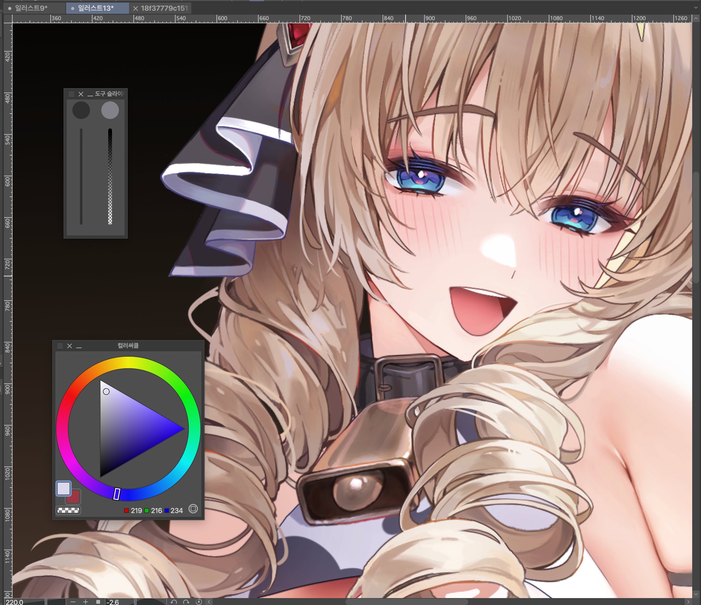Viewport: 701px width, 605px height.
Task: Minimize the color wheel palette
Action: (79, 346)
